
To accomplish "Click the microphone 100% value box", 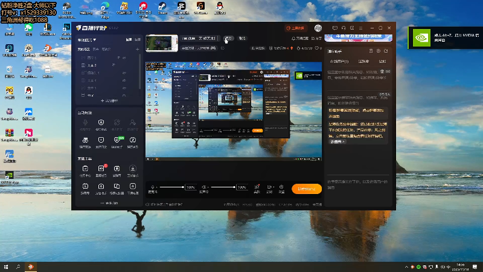I will tap(191, 187).
